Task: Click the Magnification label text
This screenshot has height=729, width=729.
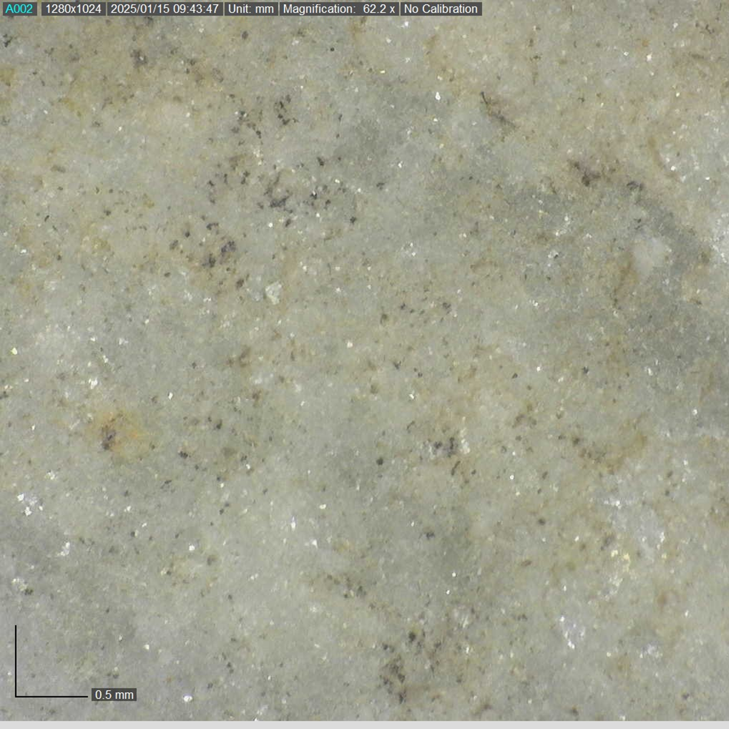Action: pos(319,9)
